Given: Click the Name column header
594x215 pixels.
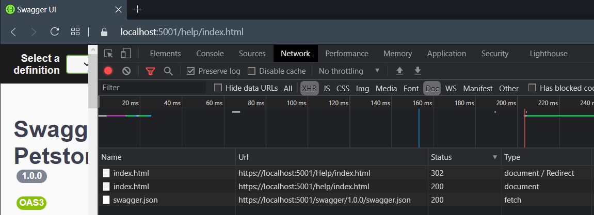Looking at the screenshot, I should click(167, 157).
